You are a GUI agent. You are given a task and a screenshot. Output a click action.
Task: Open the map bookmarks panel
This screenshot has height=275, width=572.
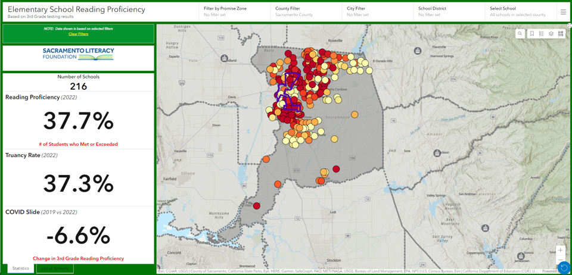point(532,33)
